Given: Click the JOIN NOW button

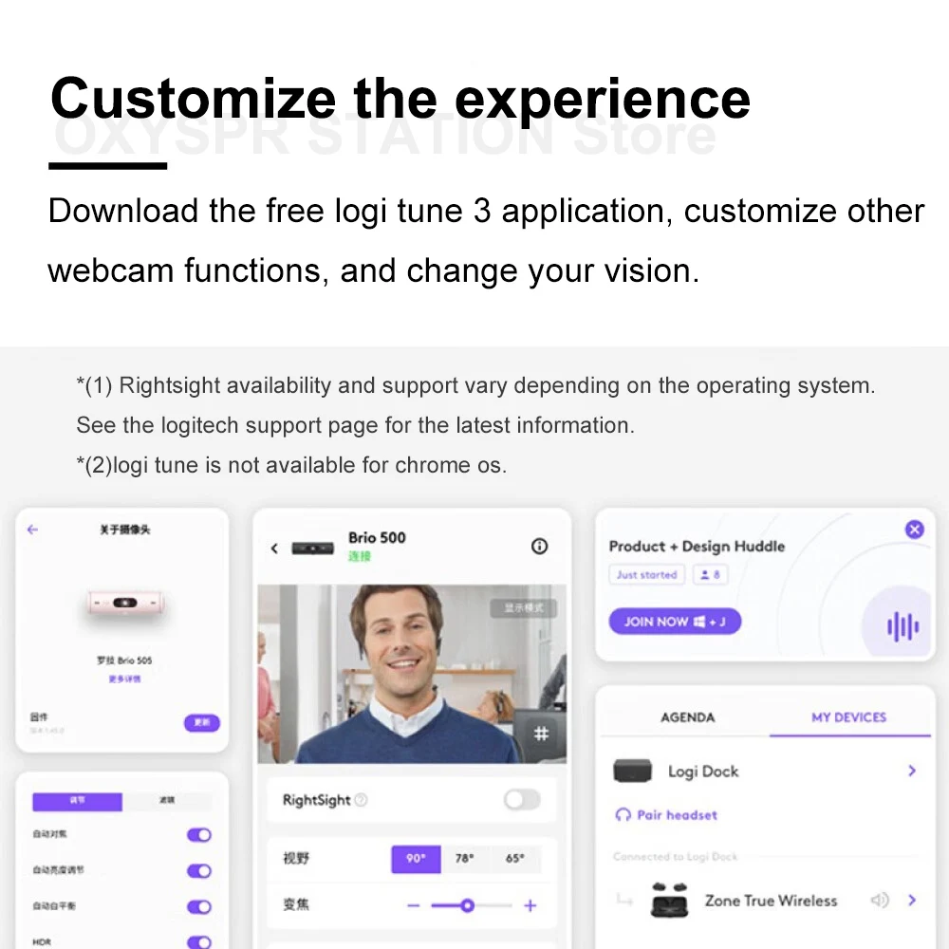Looking at the screenshot, I should click(675, 622).
